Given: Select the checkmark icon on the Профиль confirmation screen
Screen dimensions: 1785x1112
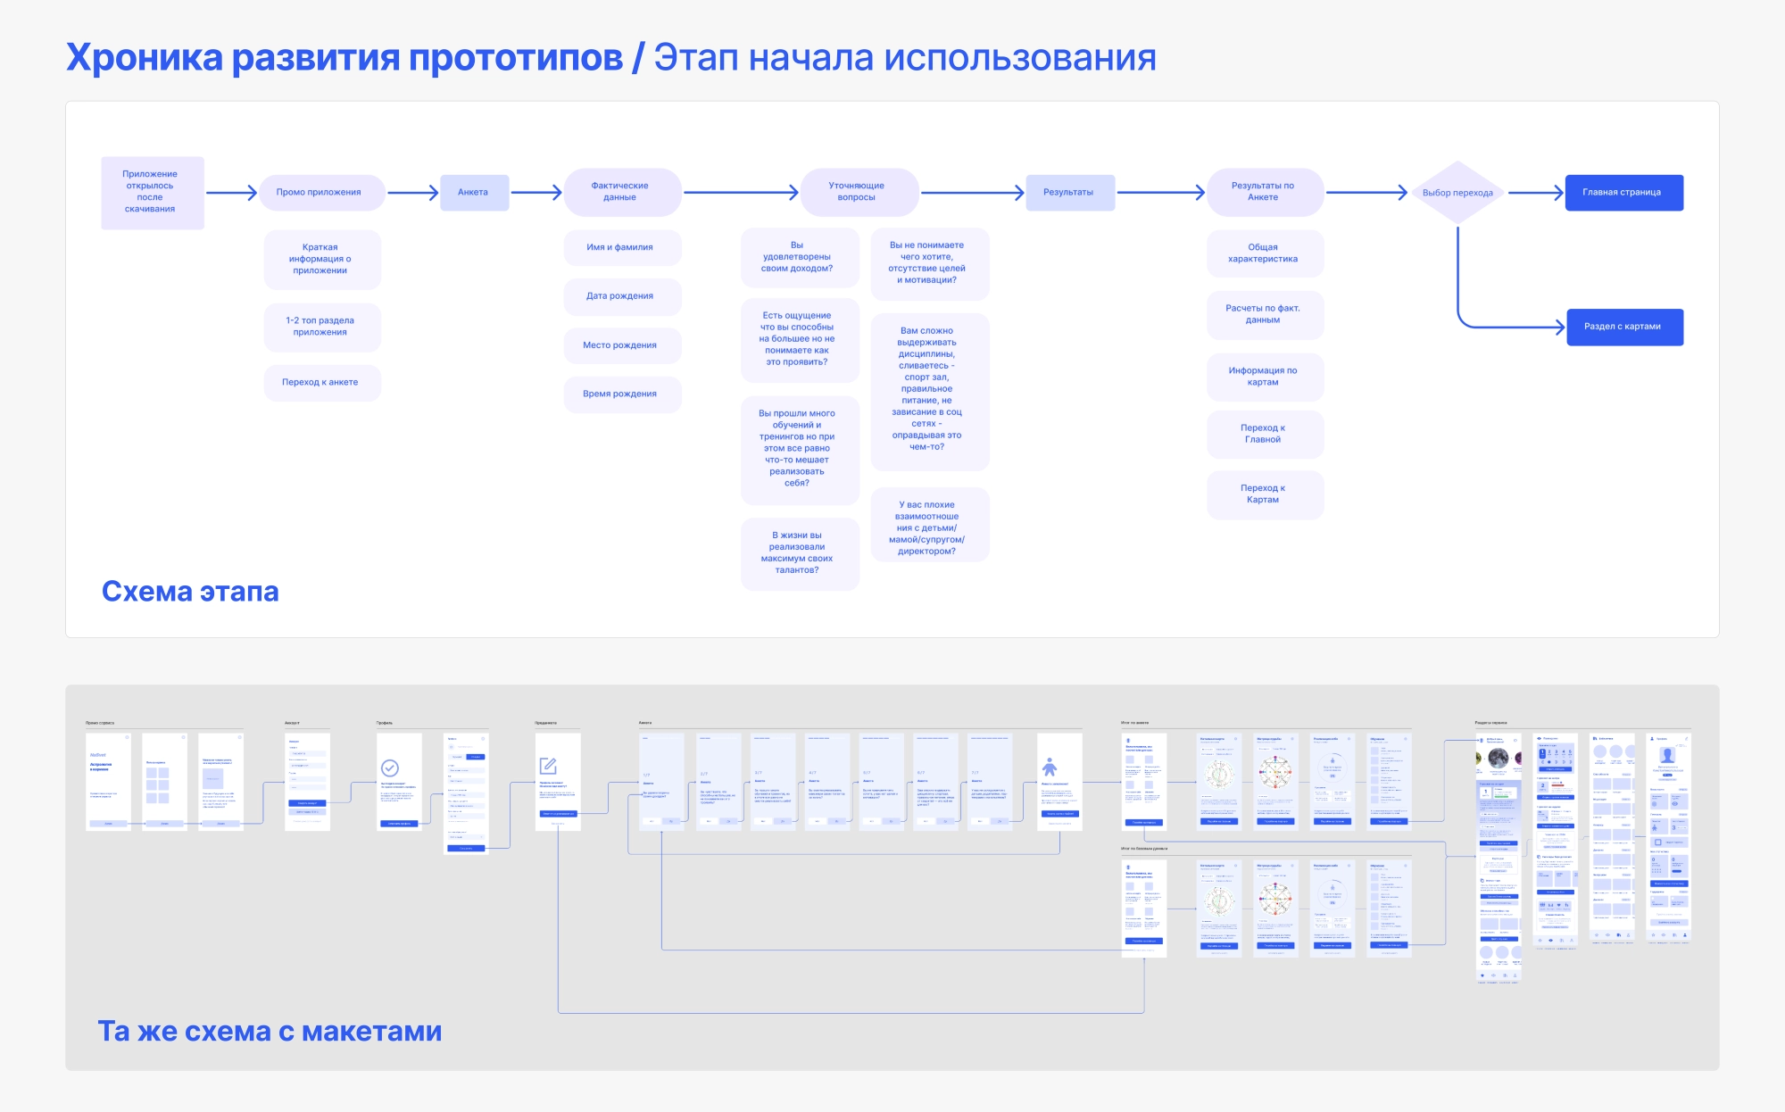Looking at the screenshot, I should pyautogui.click(x=389, y=768).
